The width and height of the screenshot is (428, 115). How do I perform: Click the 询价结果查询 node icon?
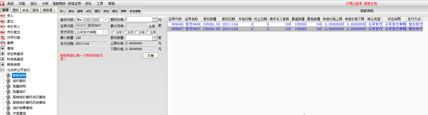click(x=8, y=108)
